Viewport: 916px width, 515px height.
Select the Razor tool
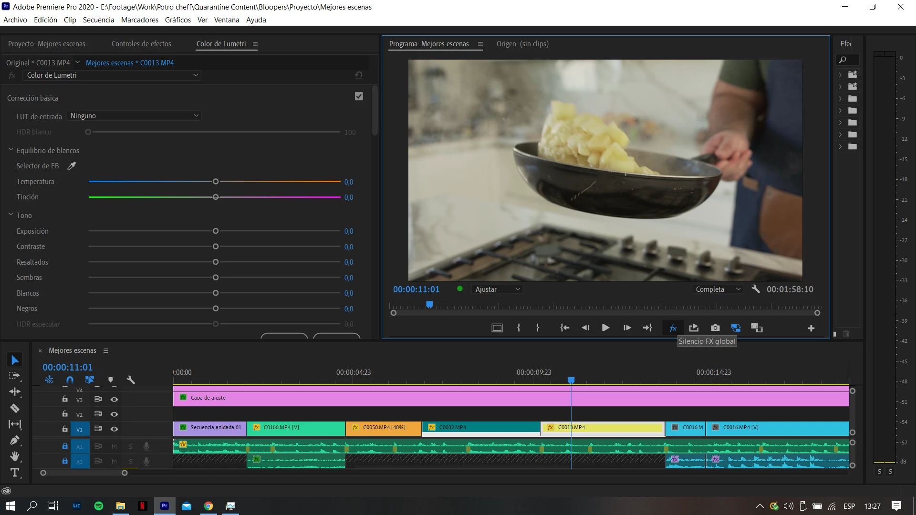point(15,408)
